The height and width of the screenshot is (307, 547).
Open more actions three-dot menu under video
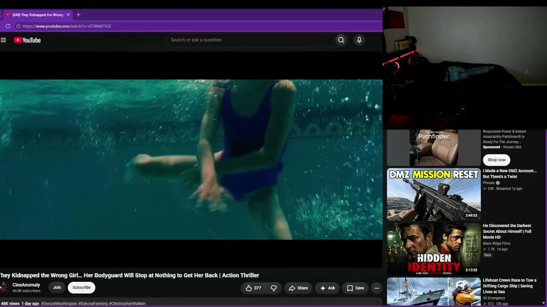point(376,288)
